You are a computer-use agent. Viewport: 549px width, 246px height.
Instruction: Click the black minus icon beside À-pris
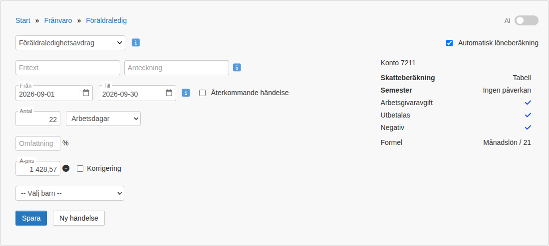pyautogui.click(x=66, y=168)
